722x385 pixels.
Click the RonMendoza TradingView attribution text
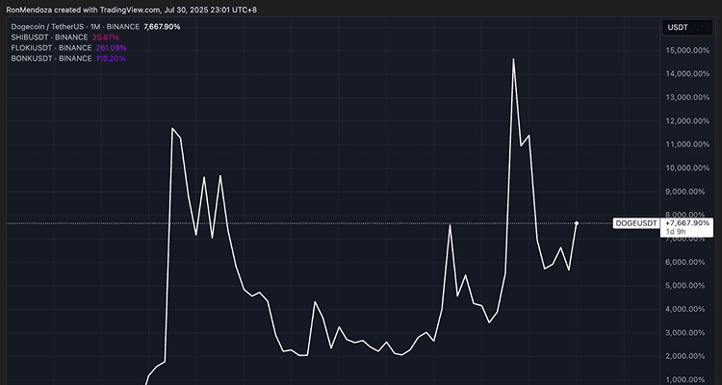(131, 10)
